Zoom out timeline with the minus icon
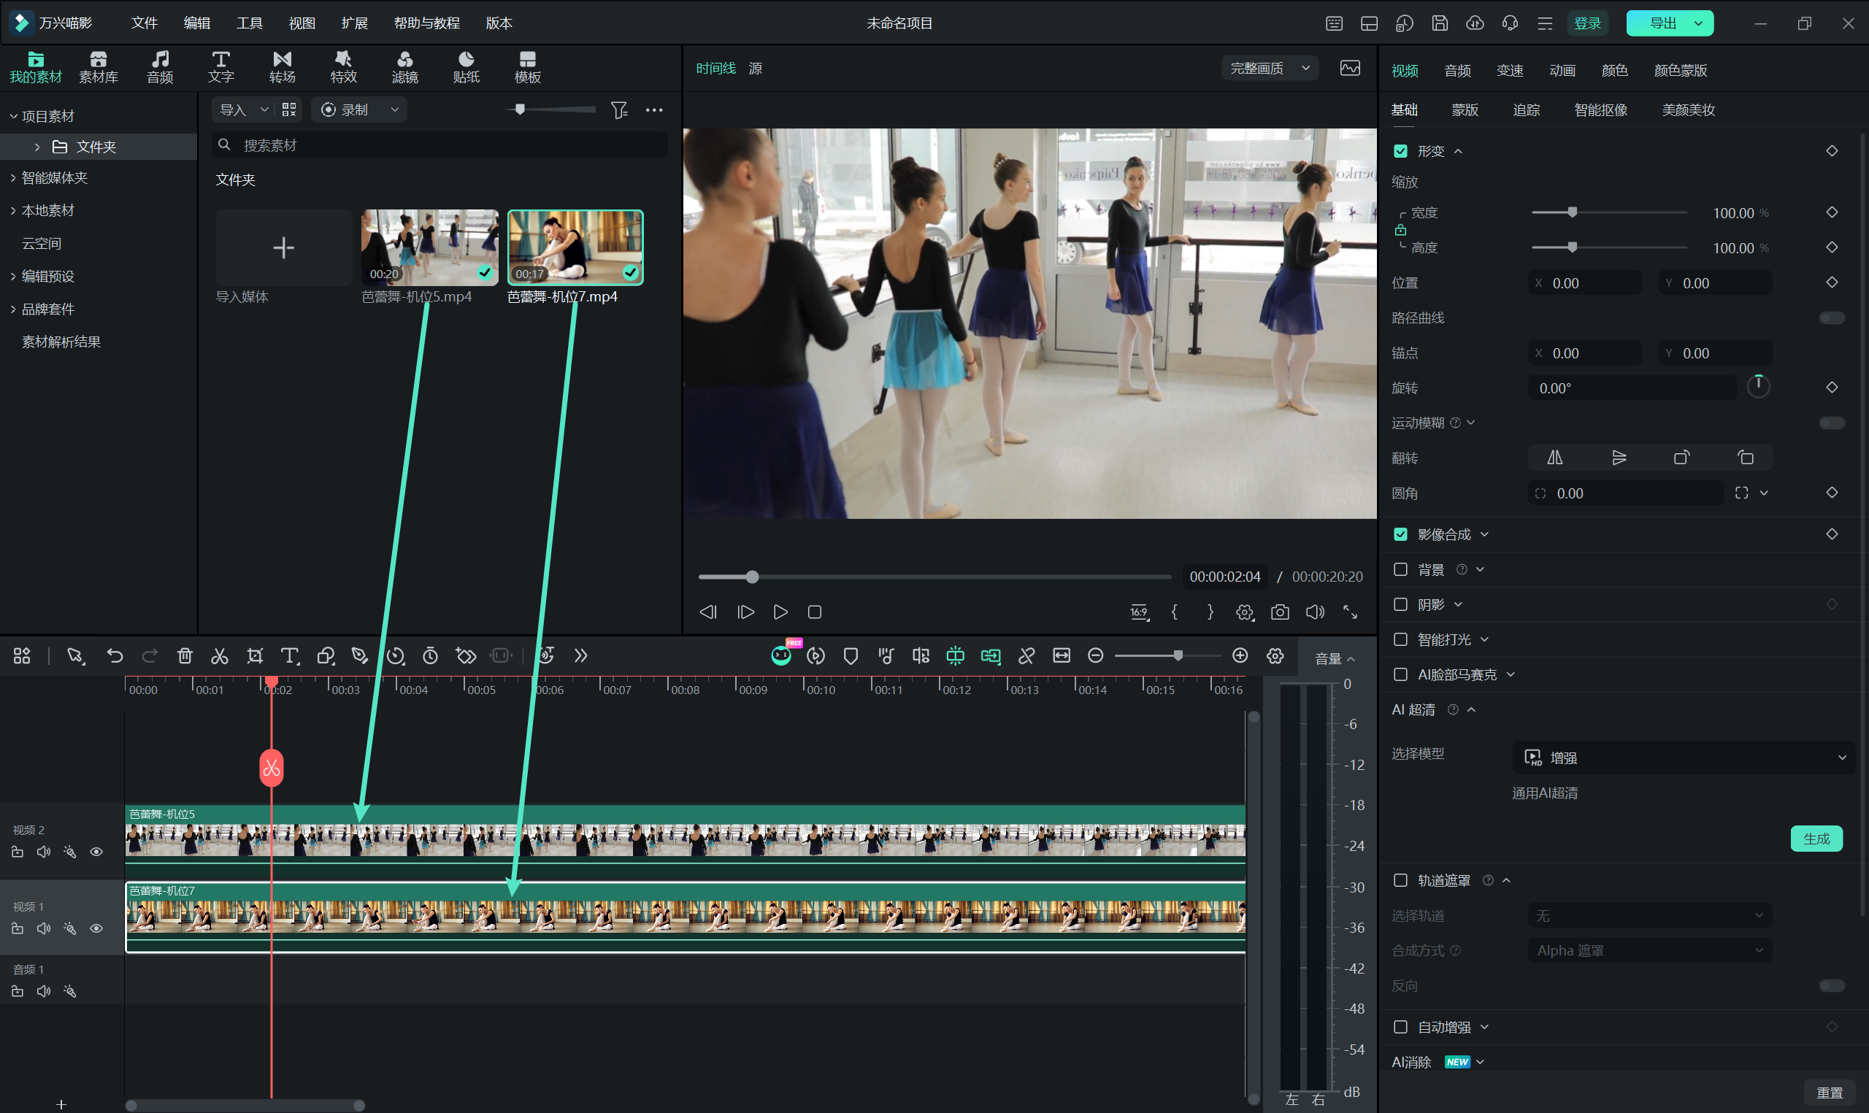This screenshot has height=1113, width=1869. [x=1096, y=656]
